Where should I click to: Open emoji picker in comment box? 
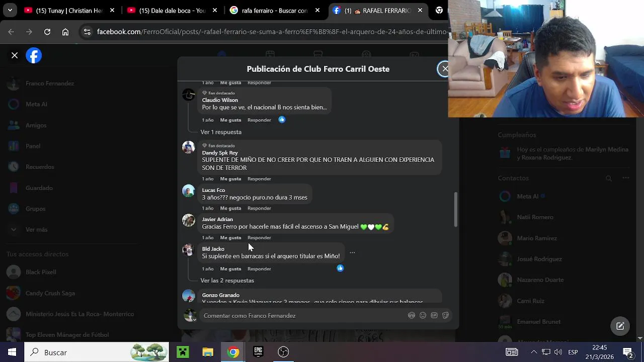(423, 315)
